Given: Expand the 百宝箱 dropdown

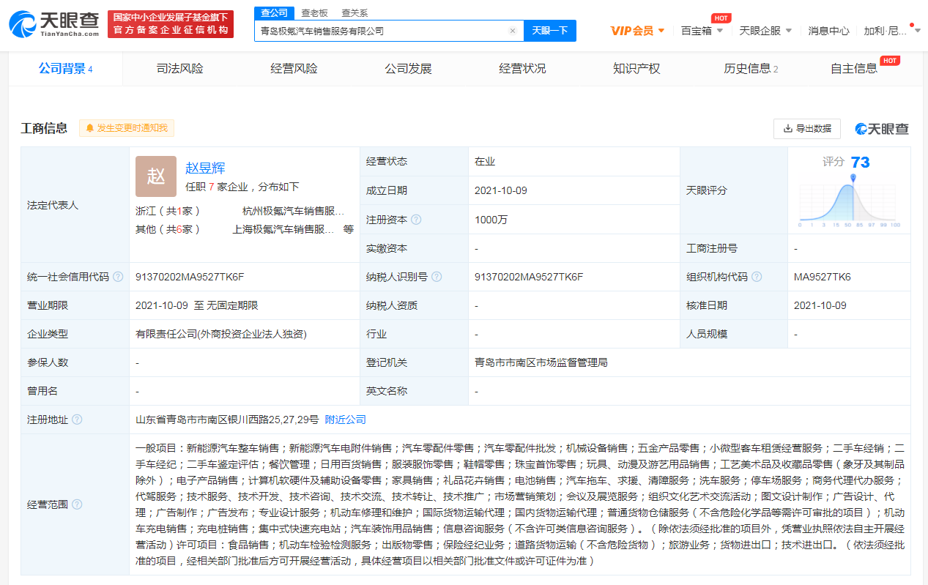Looking at the screenshot, I should [701, 29].
